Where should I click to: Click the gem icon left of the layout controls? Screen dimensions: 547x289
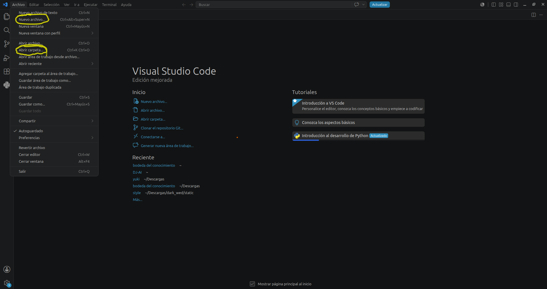[x=482, y=5]
